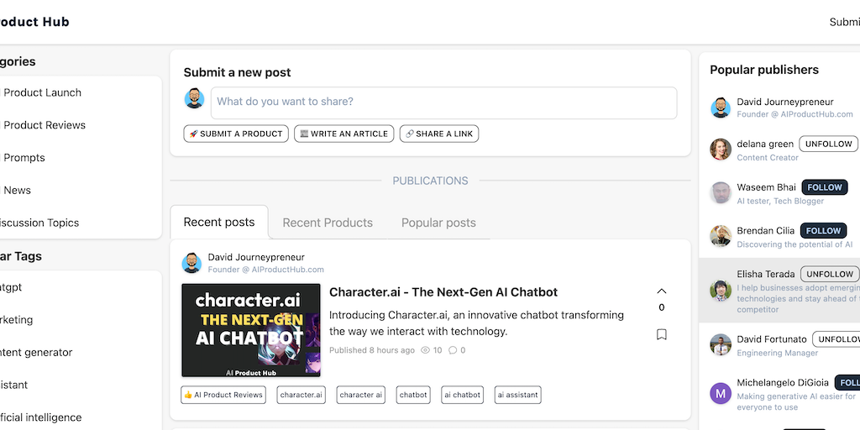Click Michelangelo DiGioia's purple M avatar

click(x=721, y=393)
